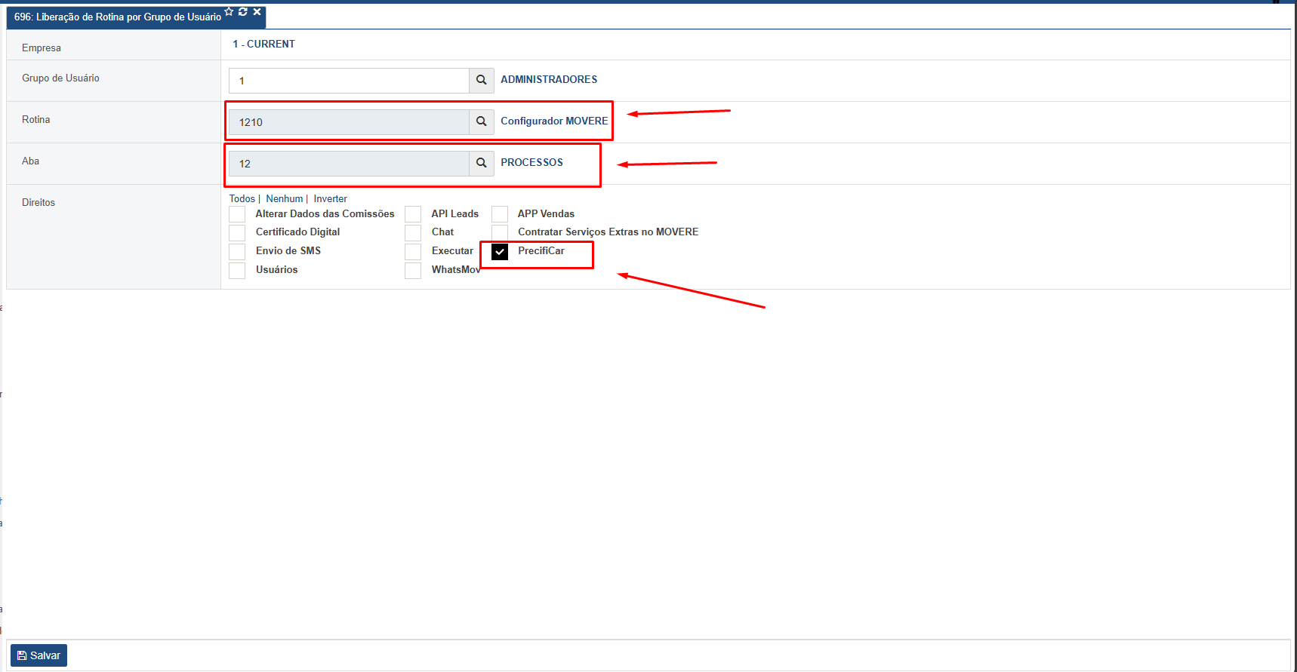
Task: Click the Direitos label
Action: pos(39,202)
